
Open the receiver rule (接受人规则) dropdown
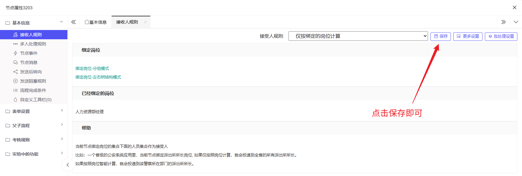(x=358, y=36)
